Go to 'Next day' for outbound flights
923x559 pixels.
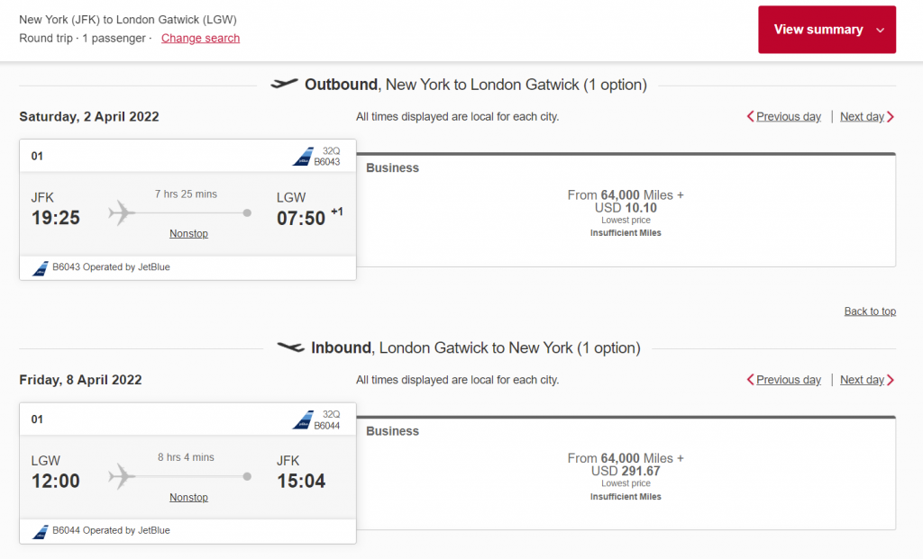861,116
